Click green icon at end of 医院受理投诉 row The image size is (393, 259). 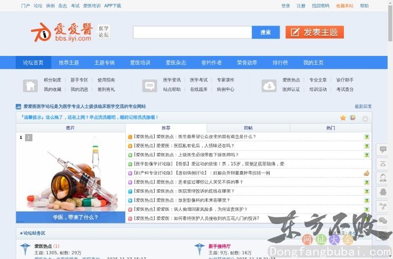pyautogui.click(x=366, y=191)
